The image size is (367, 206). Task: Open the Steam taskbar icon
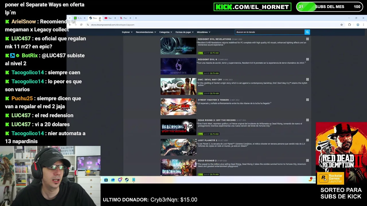click(127, 180)
